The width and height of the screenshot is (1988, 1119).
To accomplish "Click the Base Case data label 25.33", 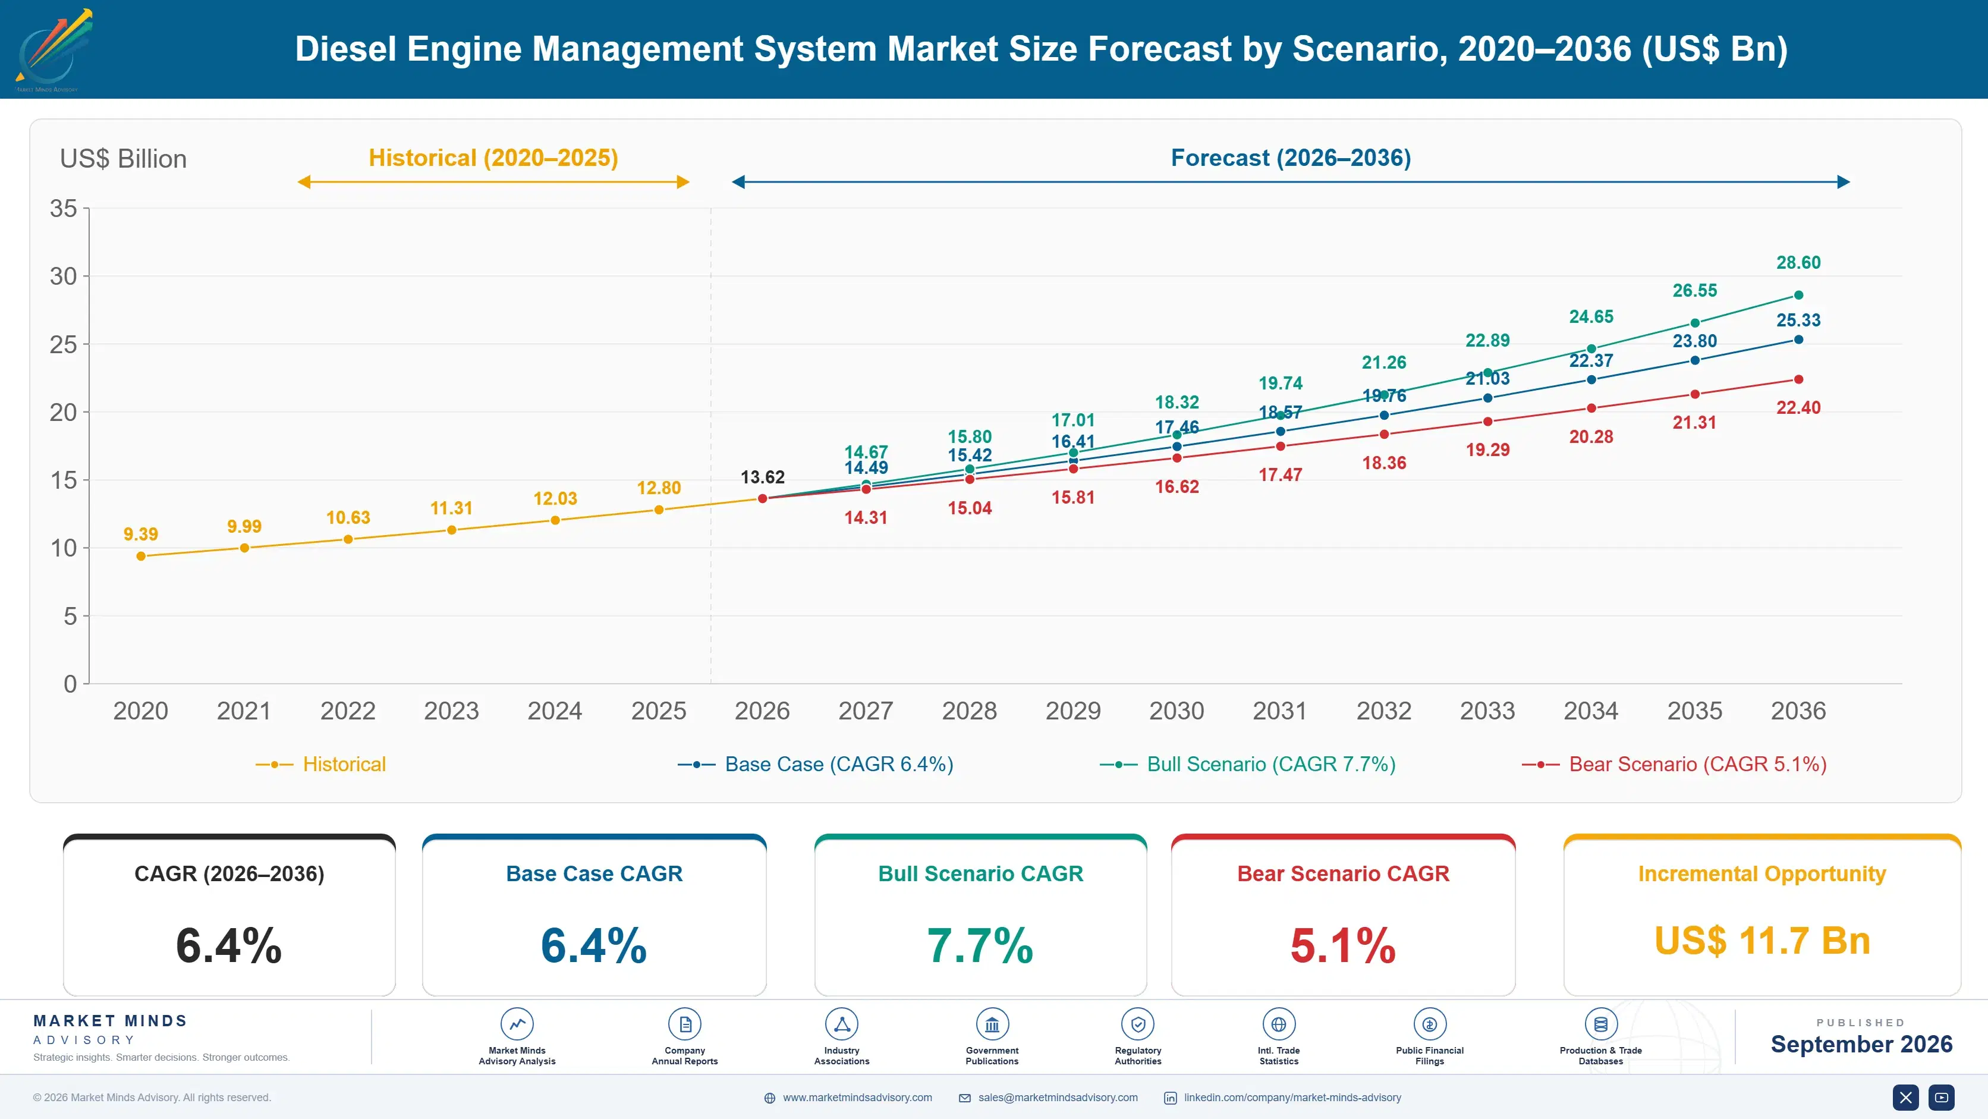I will [1798, 320].
